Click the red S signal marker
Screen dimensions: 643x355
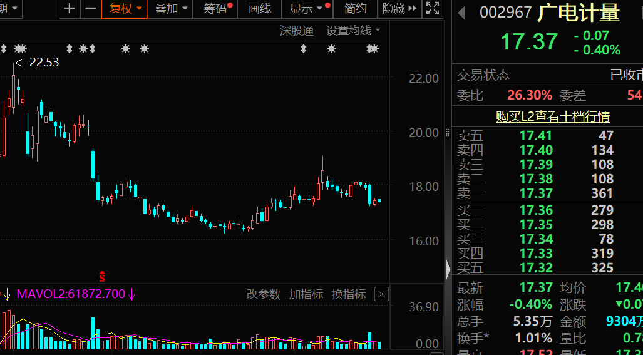pyautogui.click(x=102, y=277)
